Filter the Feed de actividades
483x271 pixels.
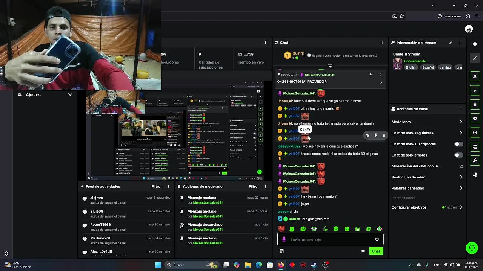coord(156,187)
